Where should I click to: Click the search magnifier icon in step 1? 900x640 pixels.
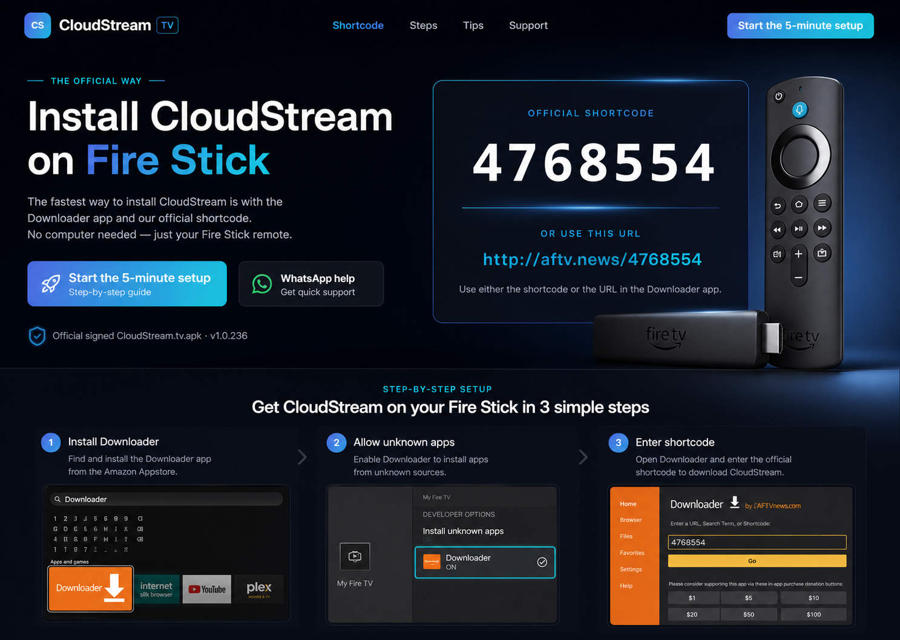click(57, 499)
